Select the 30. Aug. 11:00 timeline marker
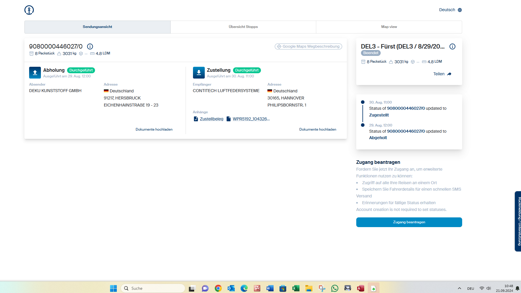The height and width of the screenshot is (293, 521). click(x=363, y=102)
